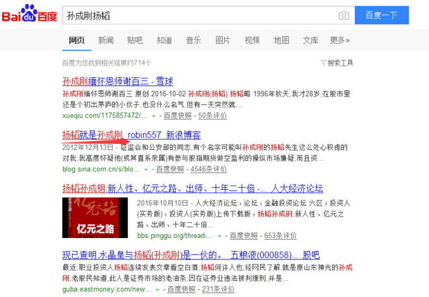Image resolution: width=429 pixels, height=297 pixels.
Task: Open 231条评价 link
Action: (x=218, y=289)
